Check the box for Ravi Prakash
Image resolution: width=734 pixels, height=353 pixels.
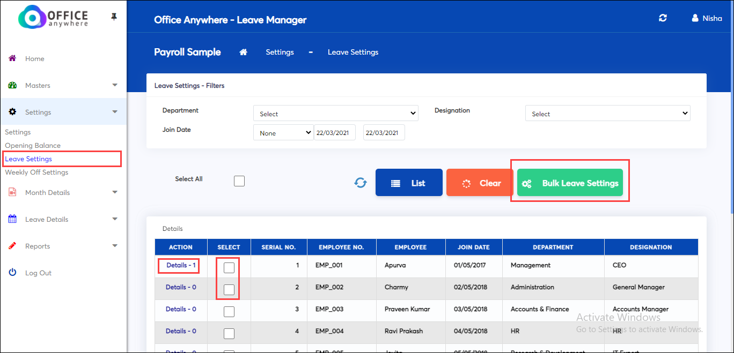click(x=229, y=334)
